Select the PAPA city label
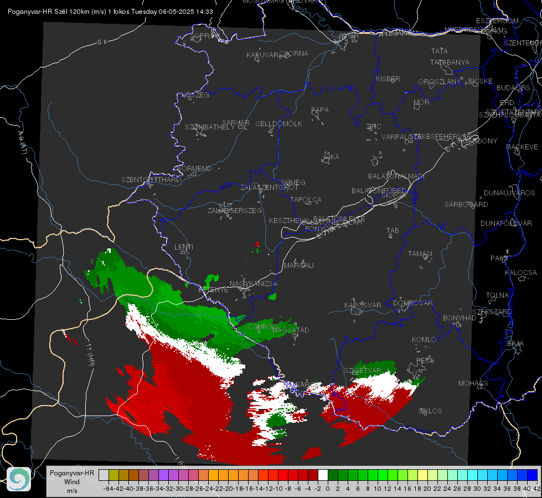This screenshot has width=542, height=498. click(x=320, y=110)
